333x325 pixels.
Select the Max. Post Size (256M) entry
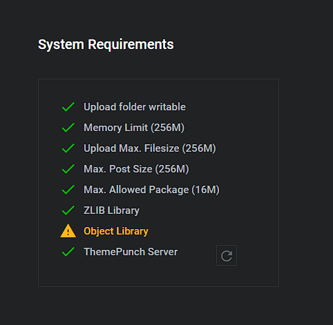(x=136, y=169)
